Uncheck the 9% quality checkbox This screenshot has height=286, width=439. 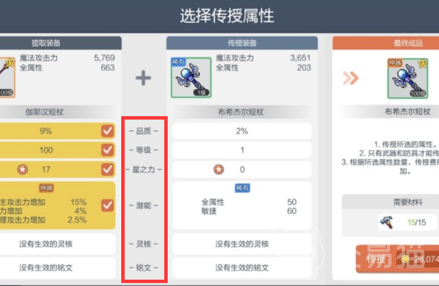pyautogui.click(x=107, y=131)
